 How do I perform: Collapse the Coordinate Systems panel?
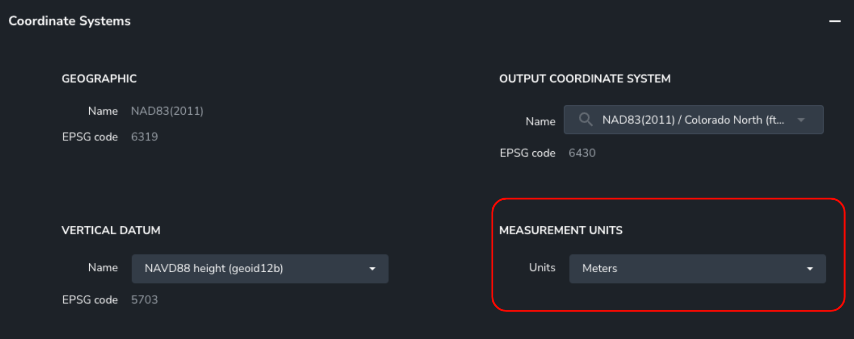[835, 21]
